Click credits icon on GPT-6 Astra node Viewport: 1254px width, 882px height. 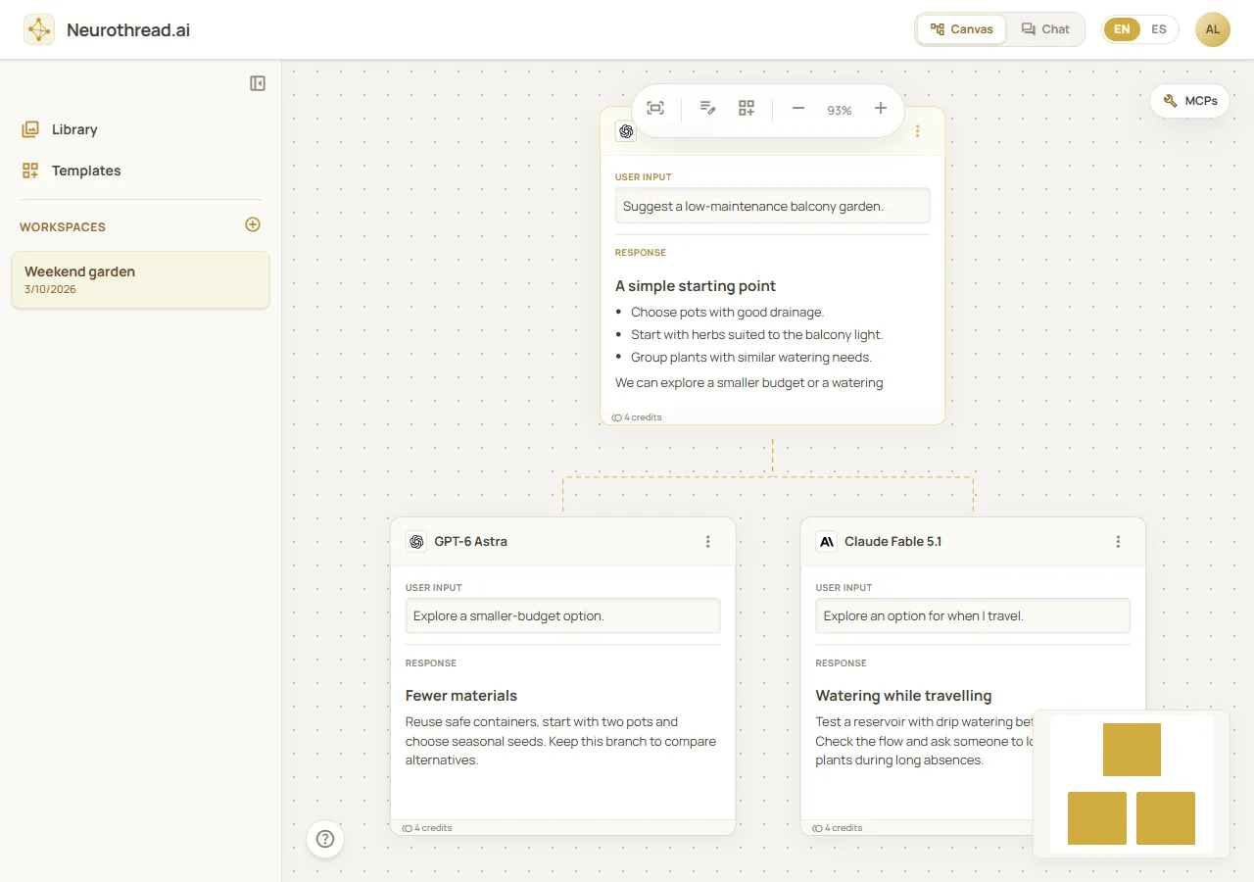tap(407, 828)
